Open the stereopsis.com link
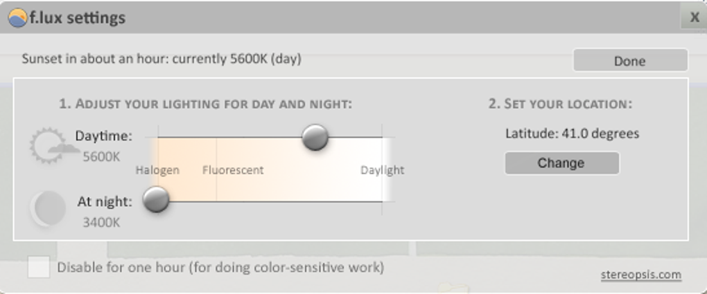This screenshot has height=294, width=707. pyautogui.click(x=640, y=275)
